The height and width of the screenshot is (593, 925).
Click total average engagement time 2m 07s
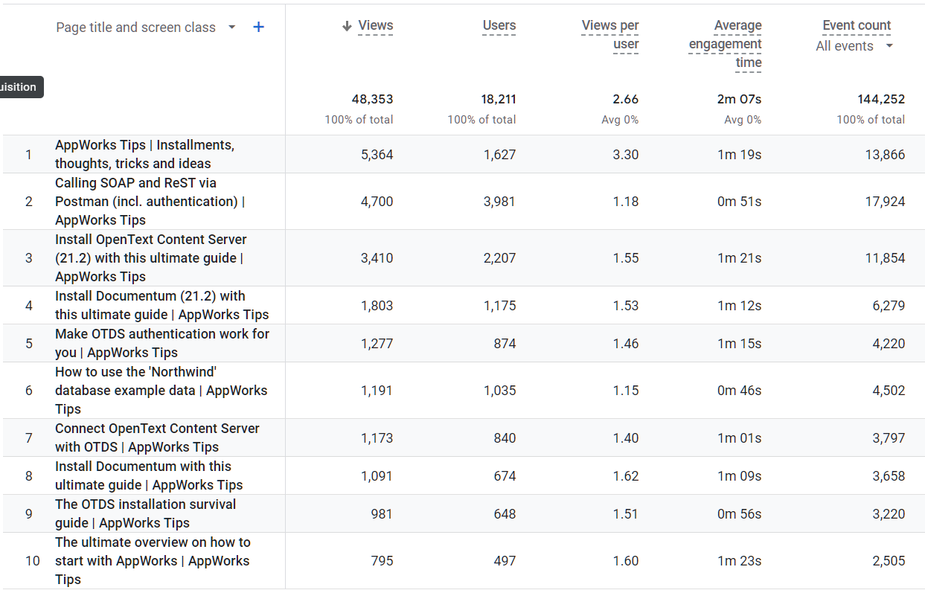(x=739, y=100)
